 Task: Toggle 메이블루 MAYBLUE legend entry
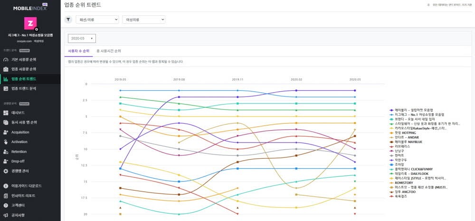(406, 142)
